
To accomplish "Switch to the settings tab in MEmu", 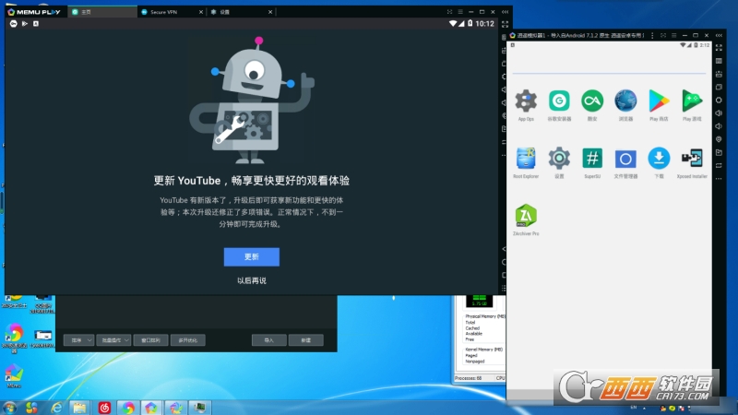I will point(241,12).
